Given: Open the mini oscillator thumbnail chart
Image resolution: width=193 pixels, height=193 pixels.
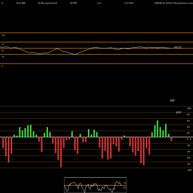Looking at the screenshot, I should [95, 185].
